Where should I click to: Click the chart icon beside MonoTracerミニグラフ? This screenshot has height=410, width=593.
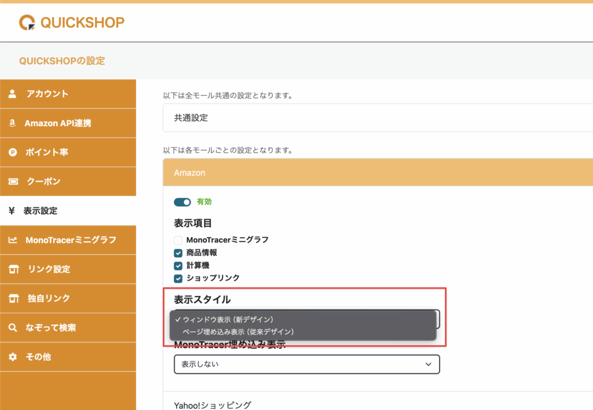pyautogui.click(x=13, y=240)
